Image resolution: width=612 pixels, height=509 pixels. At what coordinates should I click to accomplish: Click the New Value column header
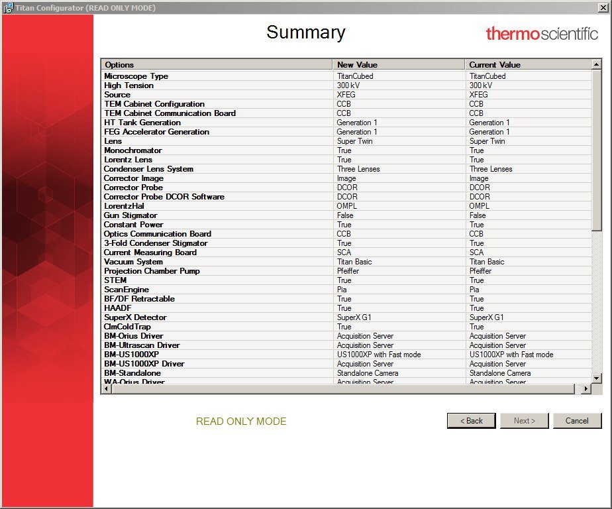[398, 64]
